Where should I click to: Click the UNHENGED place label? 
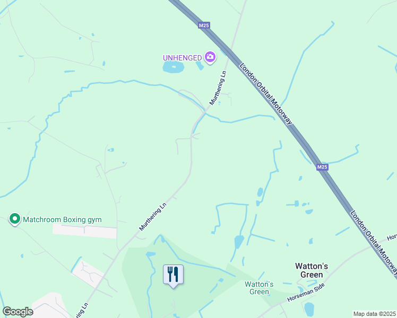point(182,58)
